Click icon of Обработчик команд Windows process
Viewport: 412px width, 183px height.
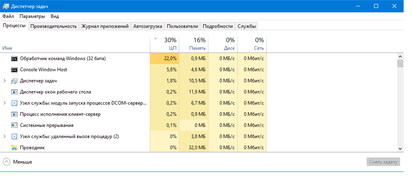(x=14, y=59)
